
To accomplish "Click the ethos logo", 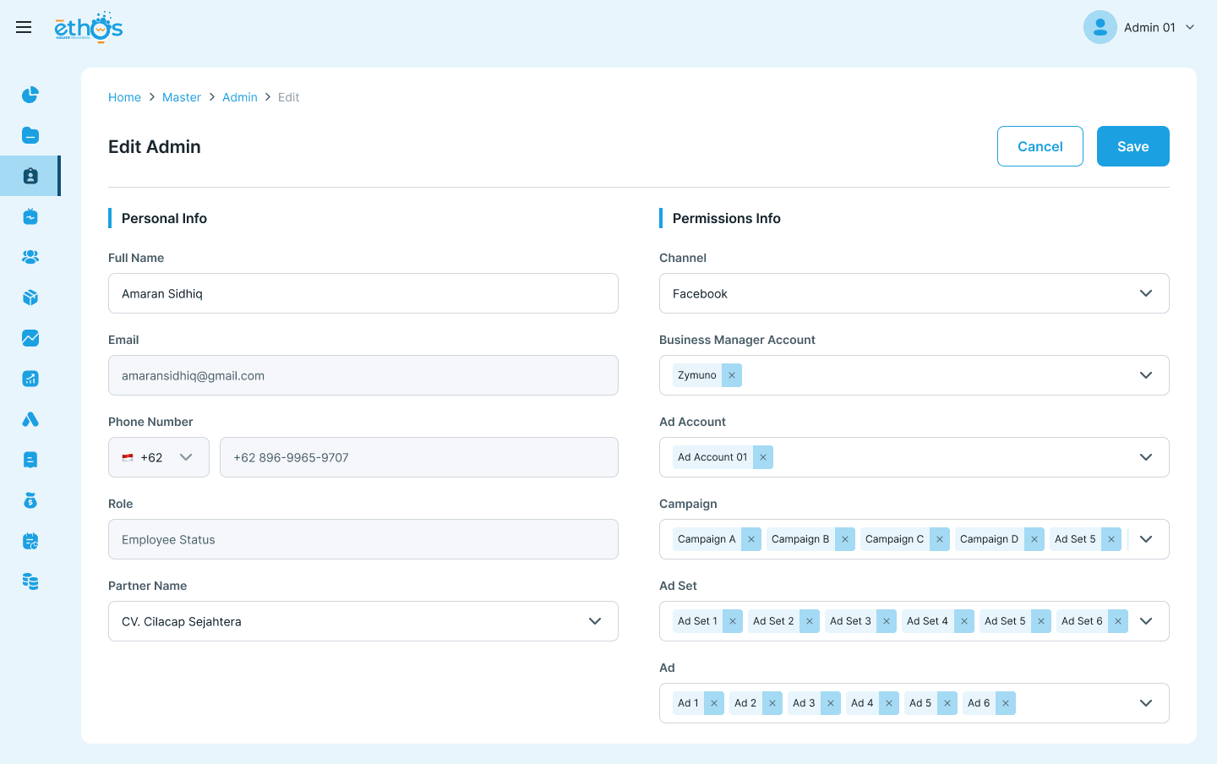I will (x=89, y=27).
